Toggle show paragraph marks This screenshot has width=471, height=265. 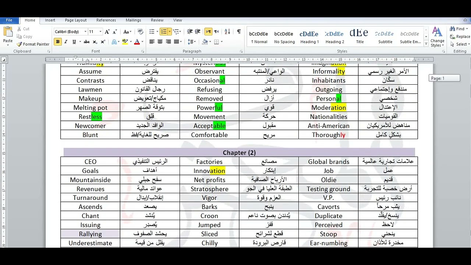239,32
